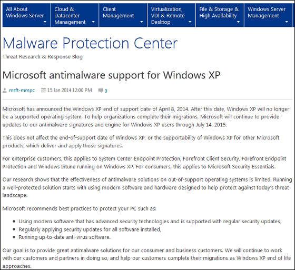
Task: Select the Windows Server Management menu
Action: click(268, 15)
